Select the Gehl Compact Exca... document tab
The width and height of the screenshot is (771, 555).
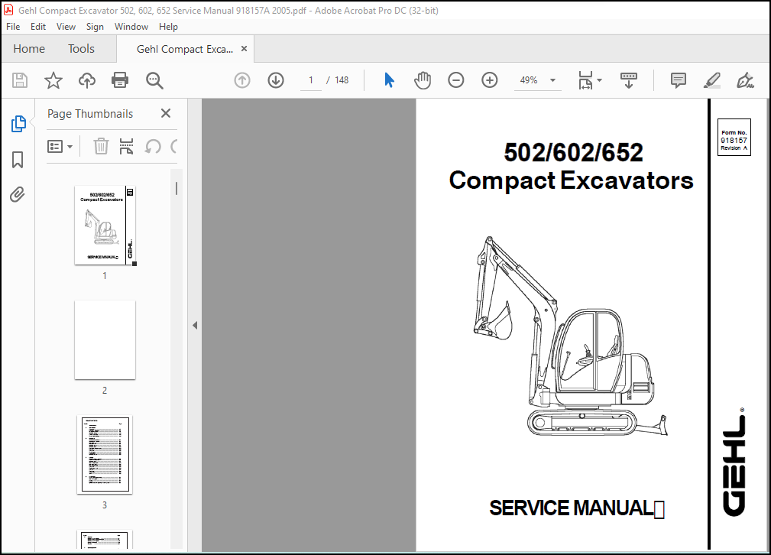tap(185, 49)
